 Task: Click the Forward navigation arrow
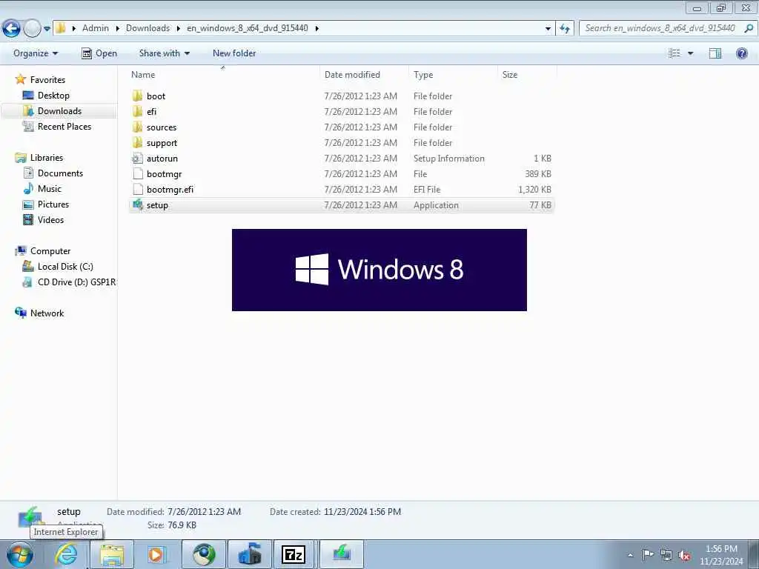[32, 29]
